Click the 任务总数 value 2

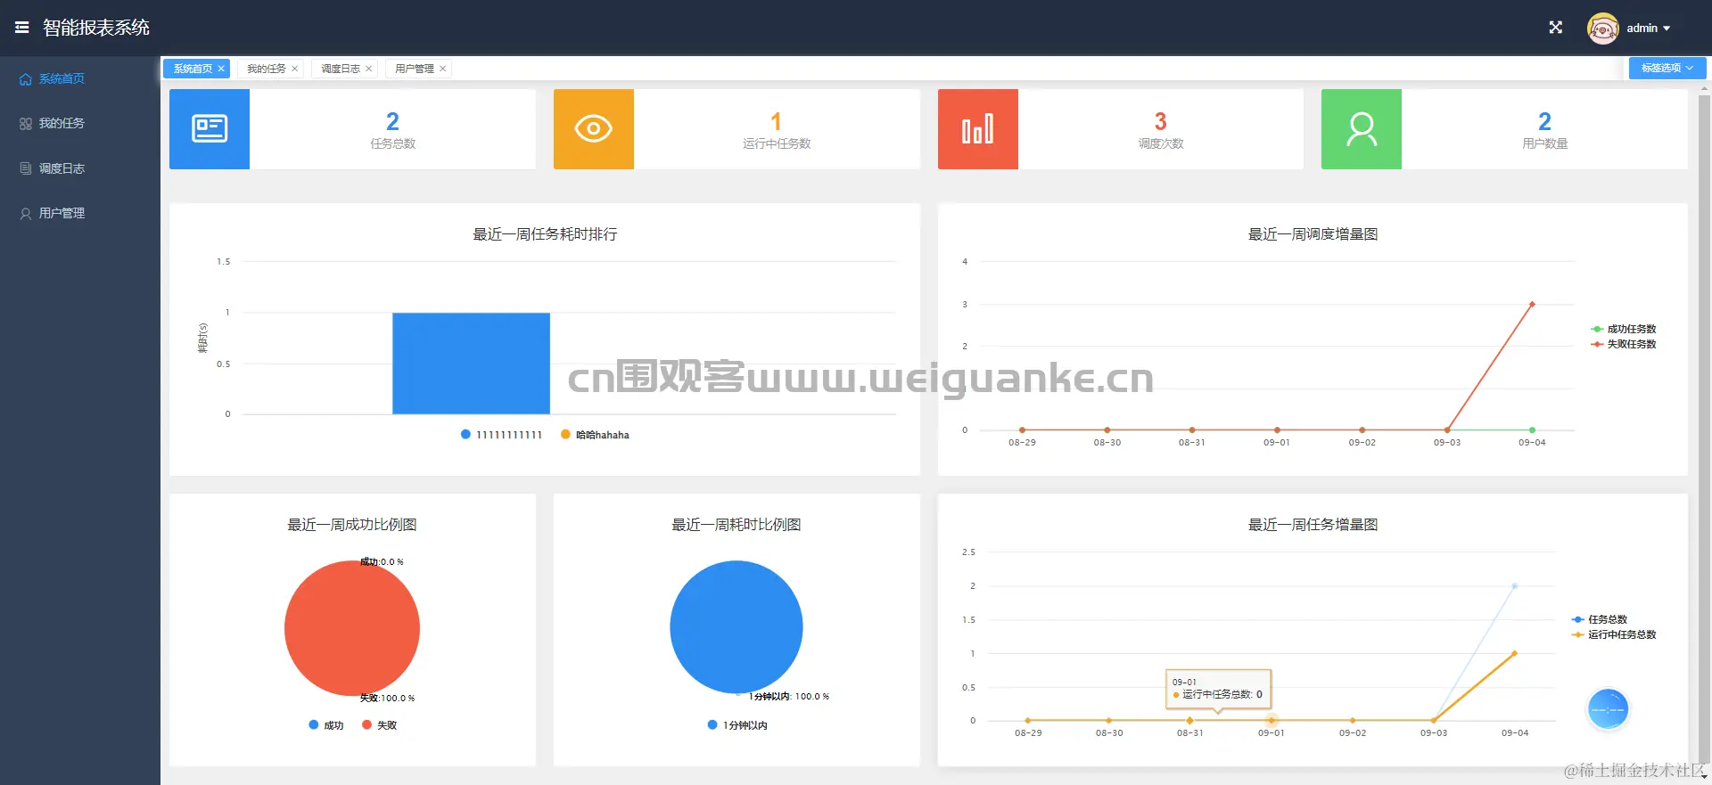[x=392, y=121]
